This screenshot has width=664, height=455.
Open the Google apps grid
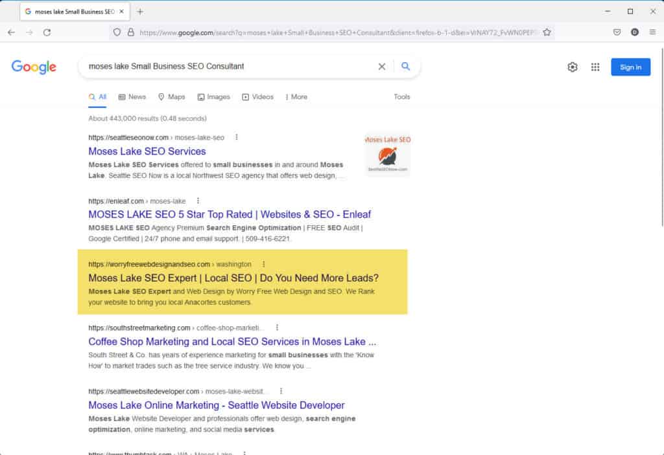coord(595,67)
